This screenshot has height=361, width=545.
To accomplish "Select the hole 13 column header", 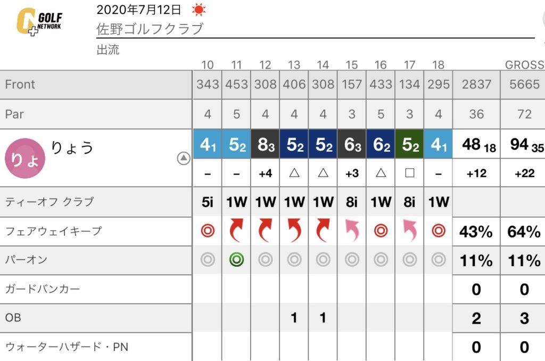I will click(x=294, y=64).
